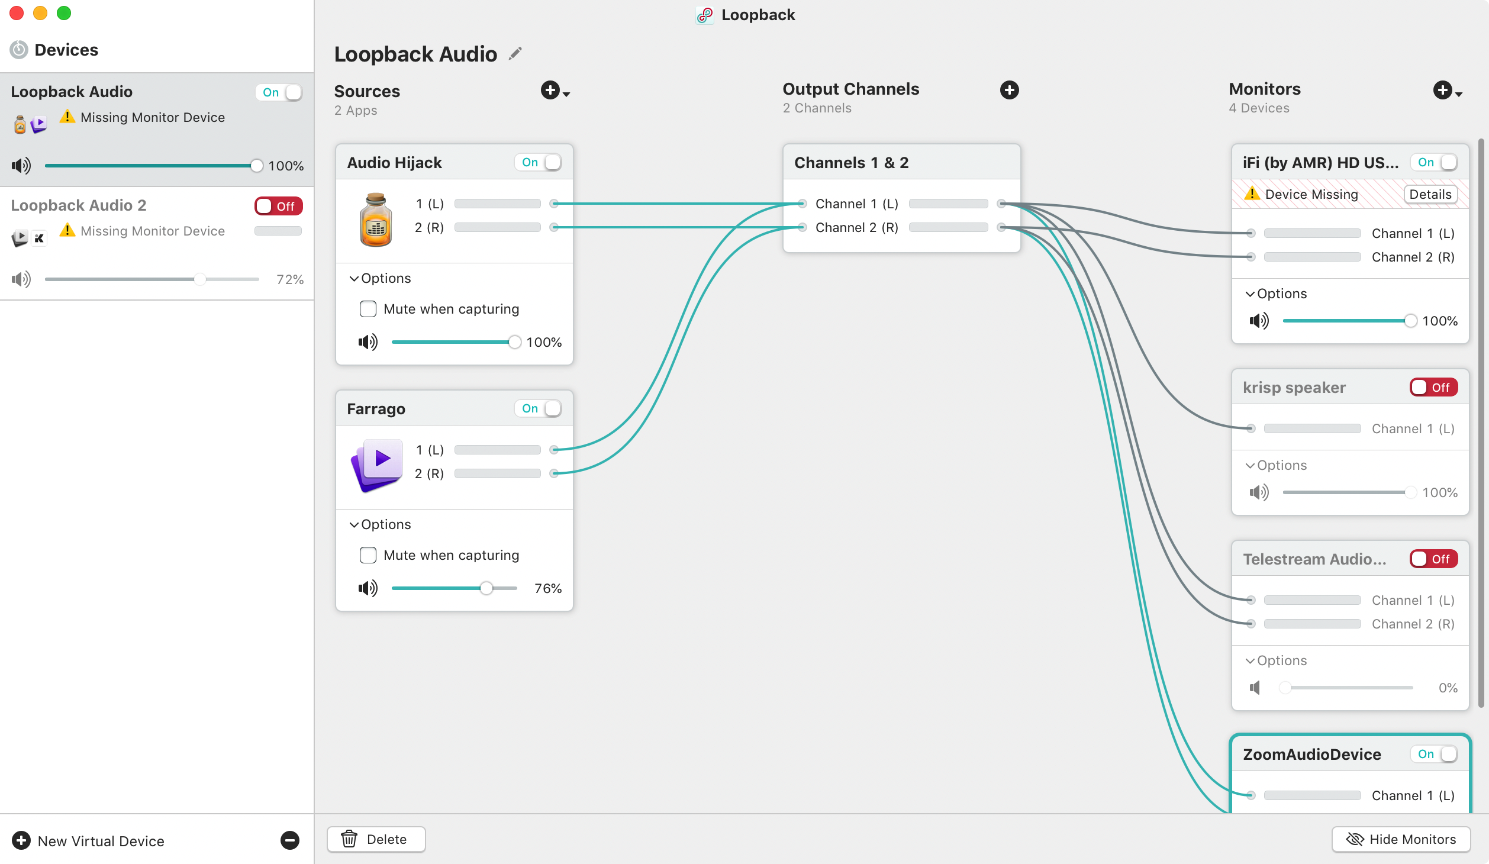Image resolution: width=1489 pixels, height=864 pixels.
Task: Collapse Options in the Telestream Audio monitor
Action: point(1276,660)
